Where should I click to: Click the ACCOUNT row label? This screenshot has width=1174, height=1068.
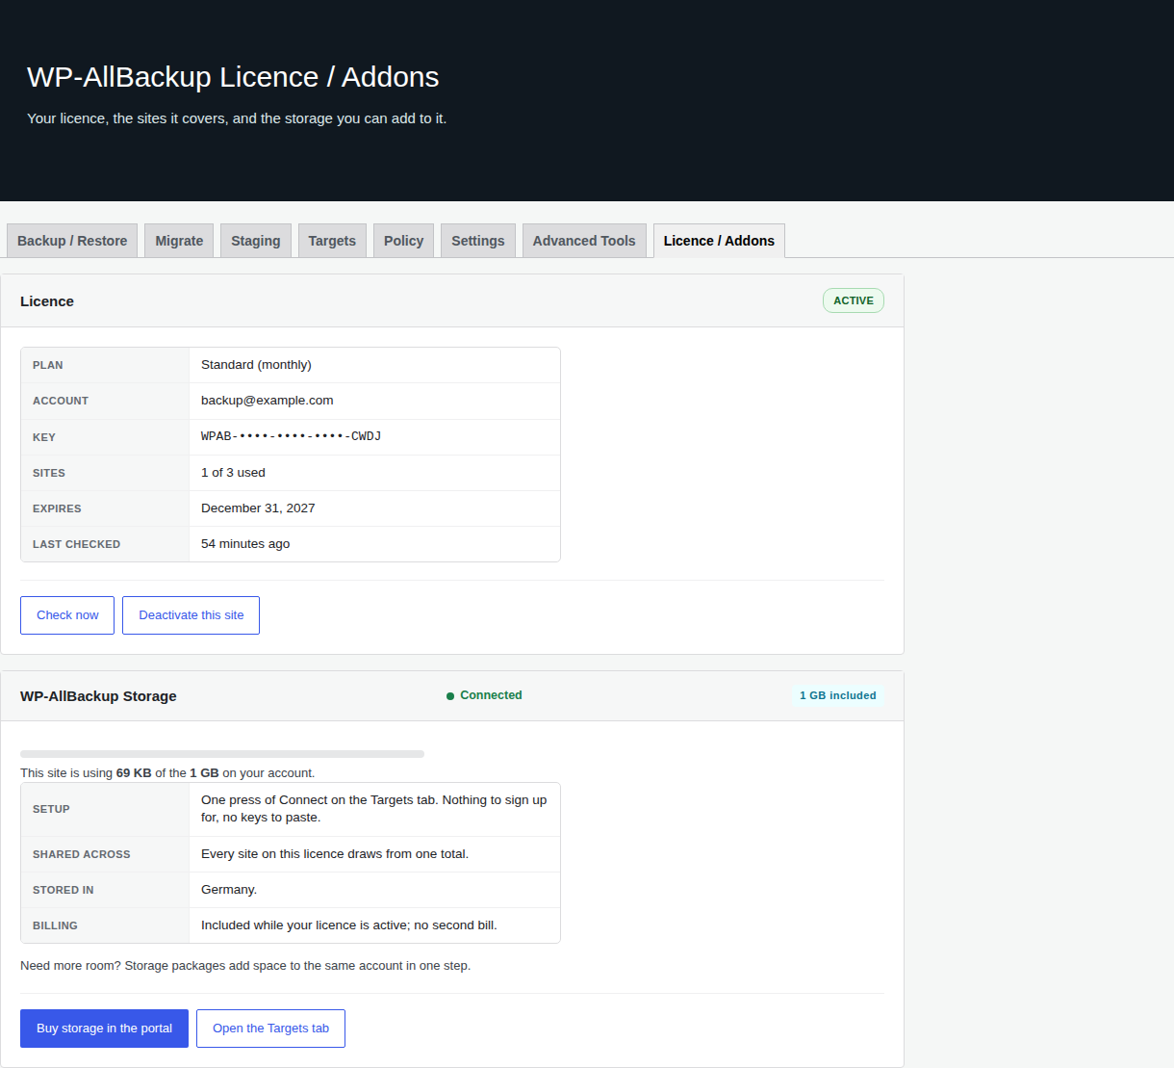point(61,401)
